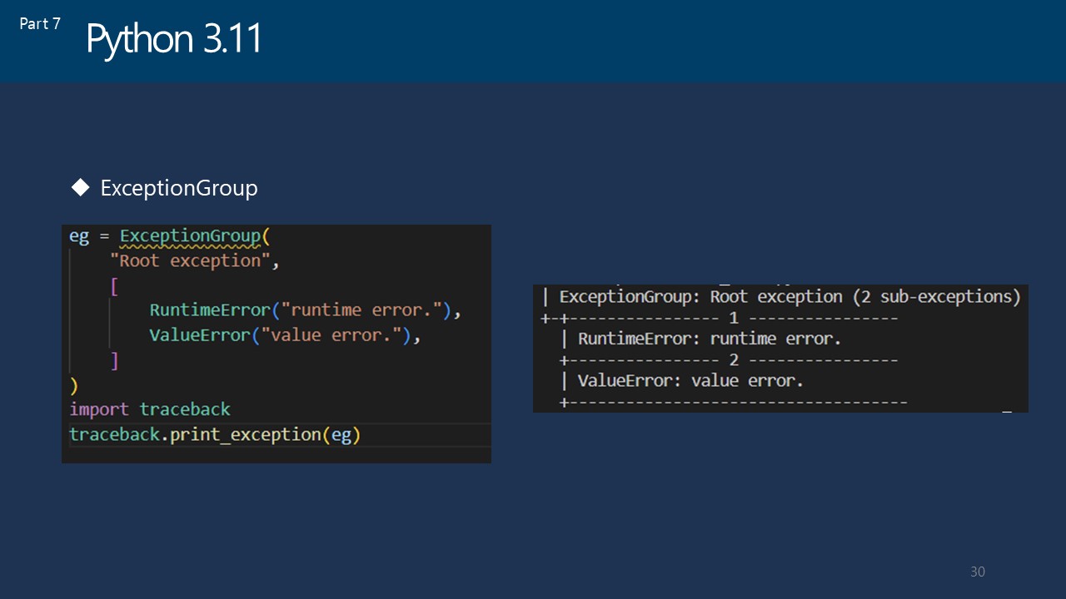Image resolution: width=1066 pixels, height=599 pixels.
Task: Click the sub-exception separator numbered 1
Action: 720,318
